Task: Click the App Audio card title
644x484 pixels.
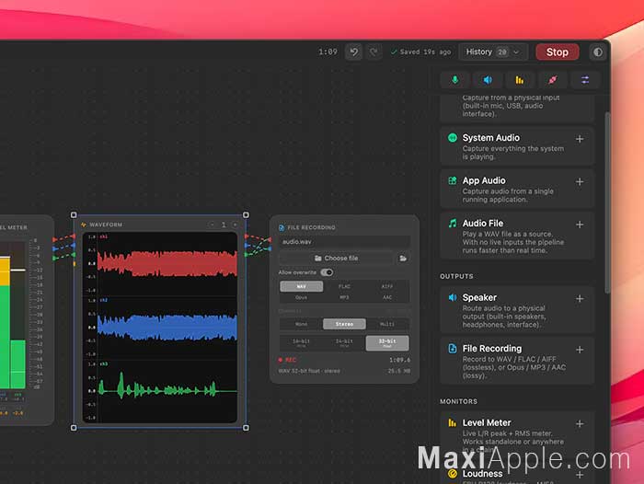Action: tap(484, 180)
